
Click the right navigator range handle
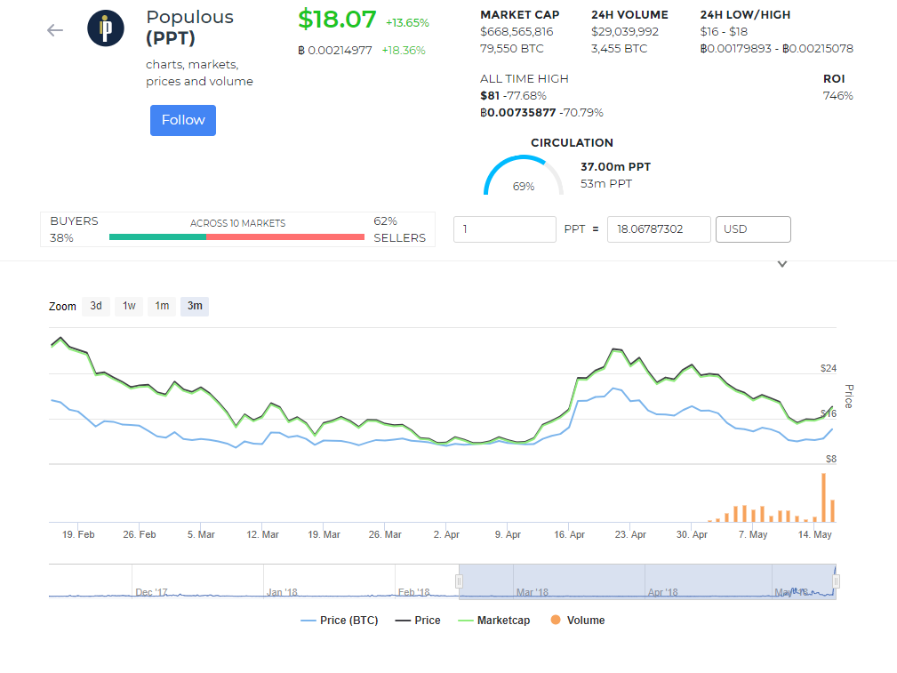[x=836, y=581]
